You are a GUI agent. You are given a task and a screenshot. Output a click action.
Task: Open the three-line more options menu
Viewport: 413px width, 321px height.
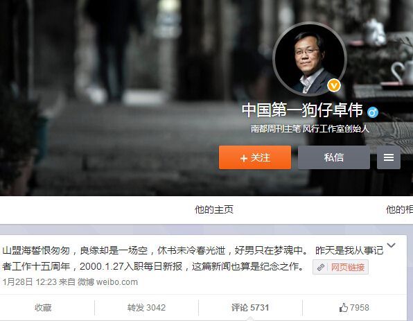coord(389,157)
